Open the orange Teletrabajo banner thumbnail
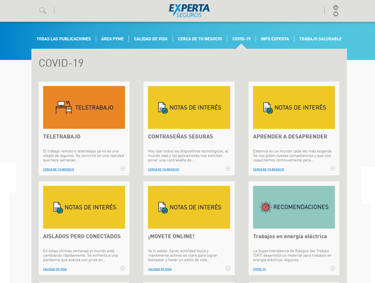 tap(84, 108)
